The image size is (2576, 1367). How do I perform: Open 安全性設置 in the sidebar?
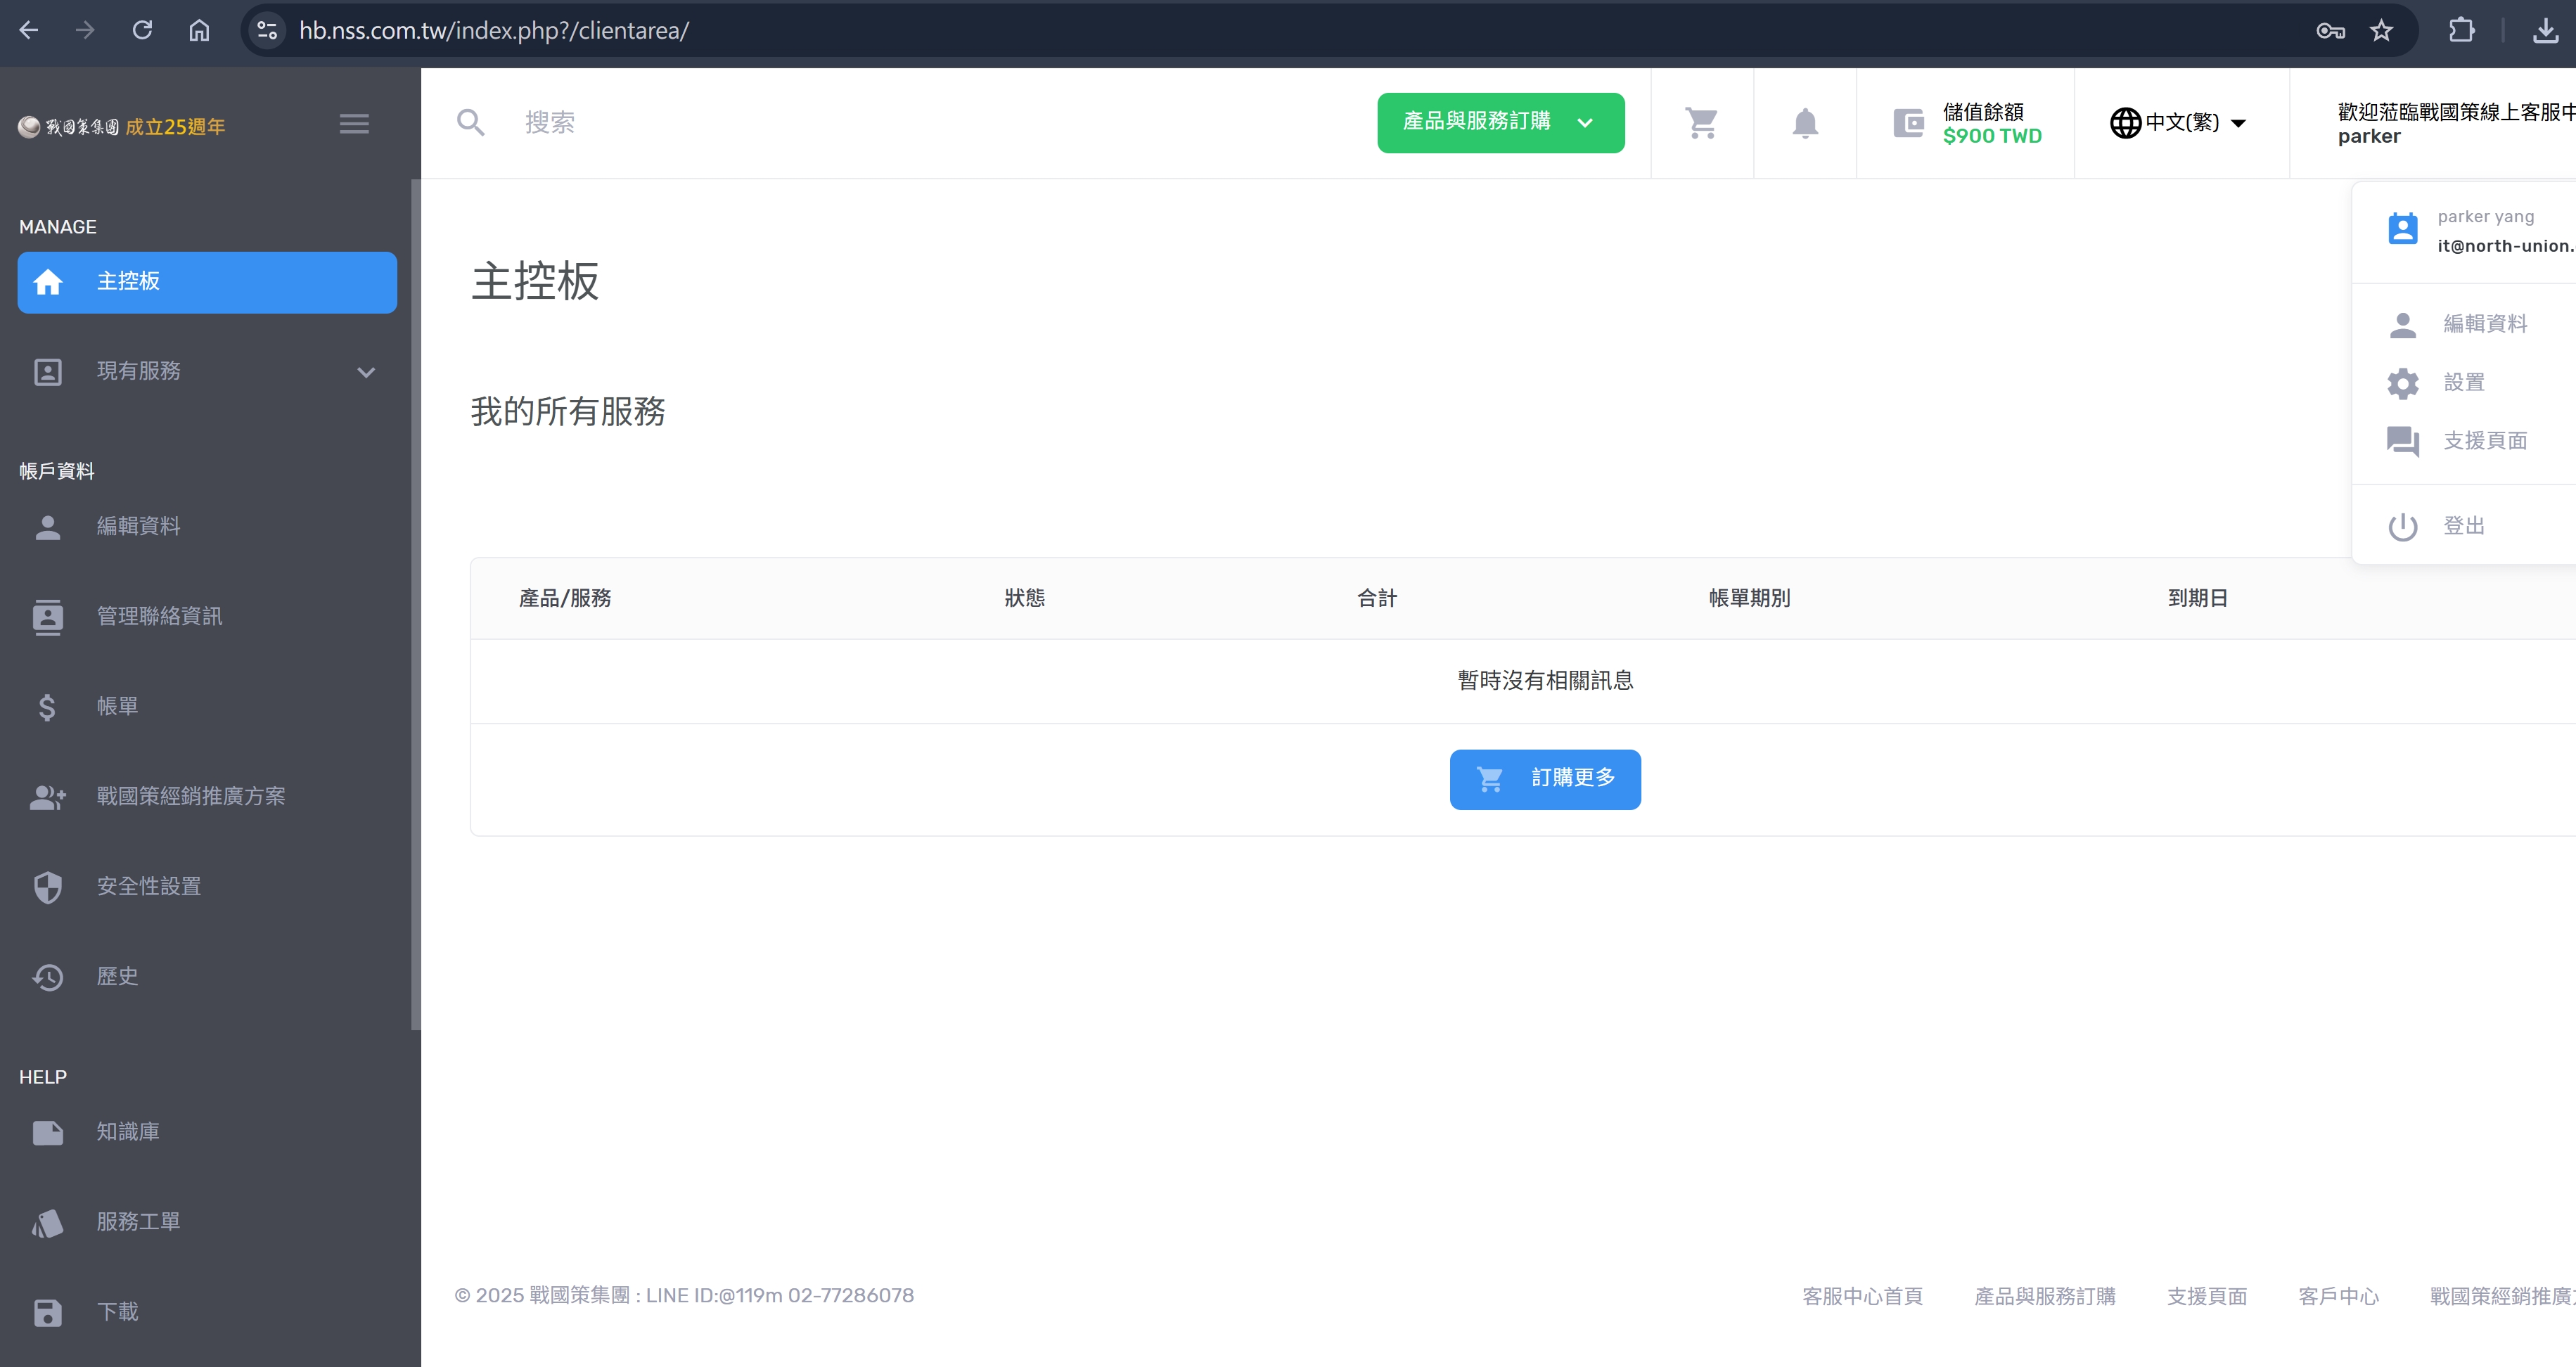point(207,887)
